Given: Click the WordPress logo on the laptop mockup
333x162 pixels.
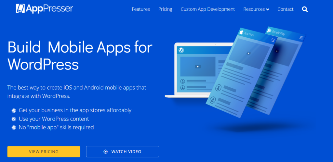Looking at the screenshot, I should pyautogui.click(x=181, y=50).
